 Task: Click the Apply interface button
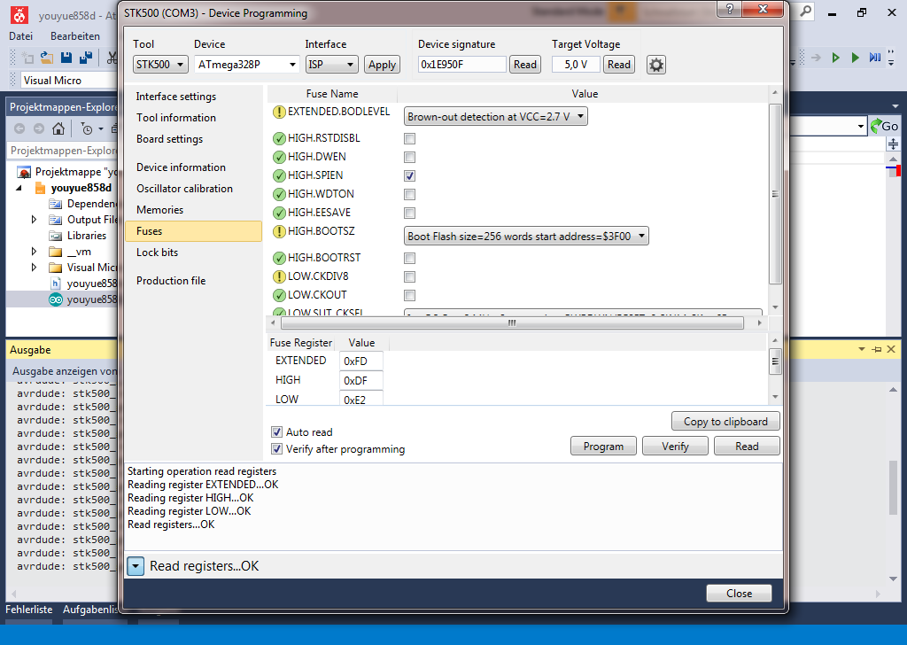[x=382, y=65]
